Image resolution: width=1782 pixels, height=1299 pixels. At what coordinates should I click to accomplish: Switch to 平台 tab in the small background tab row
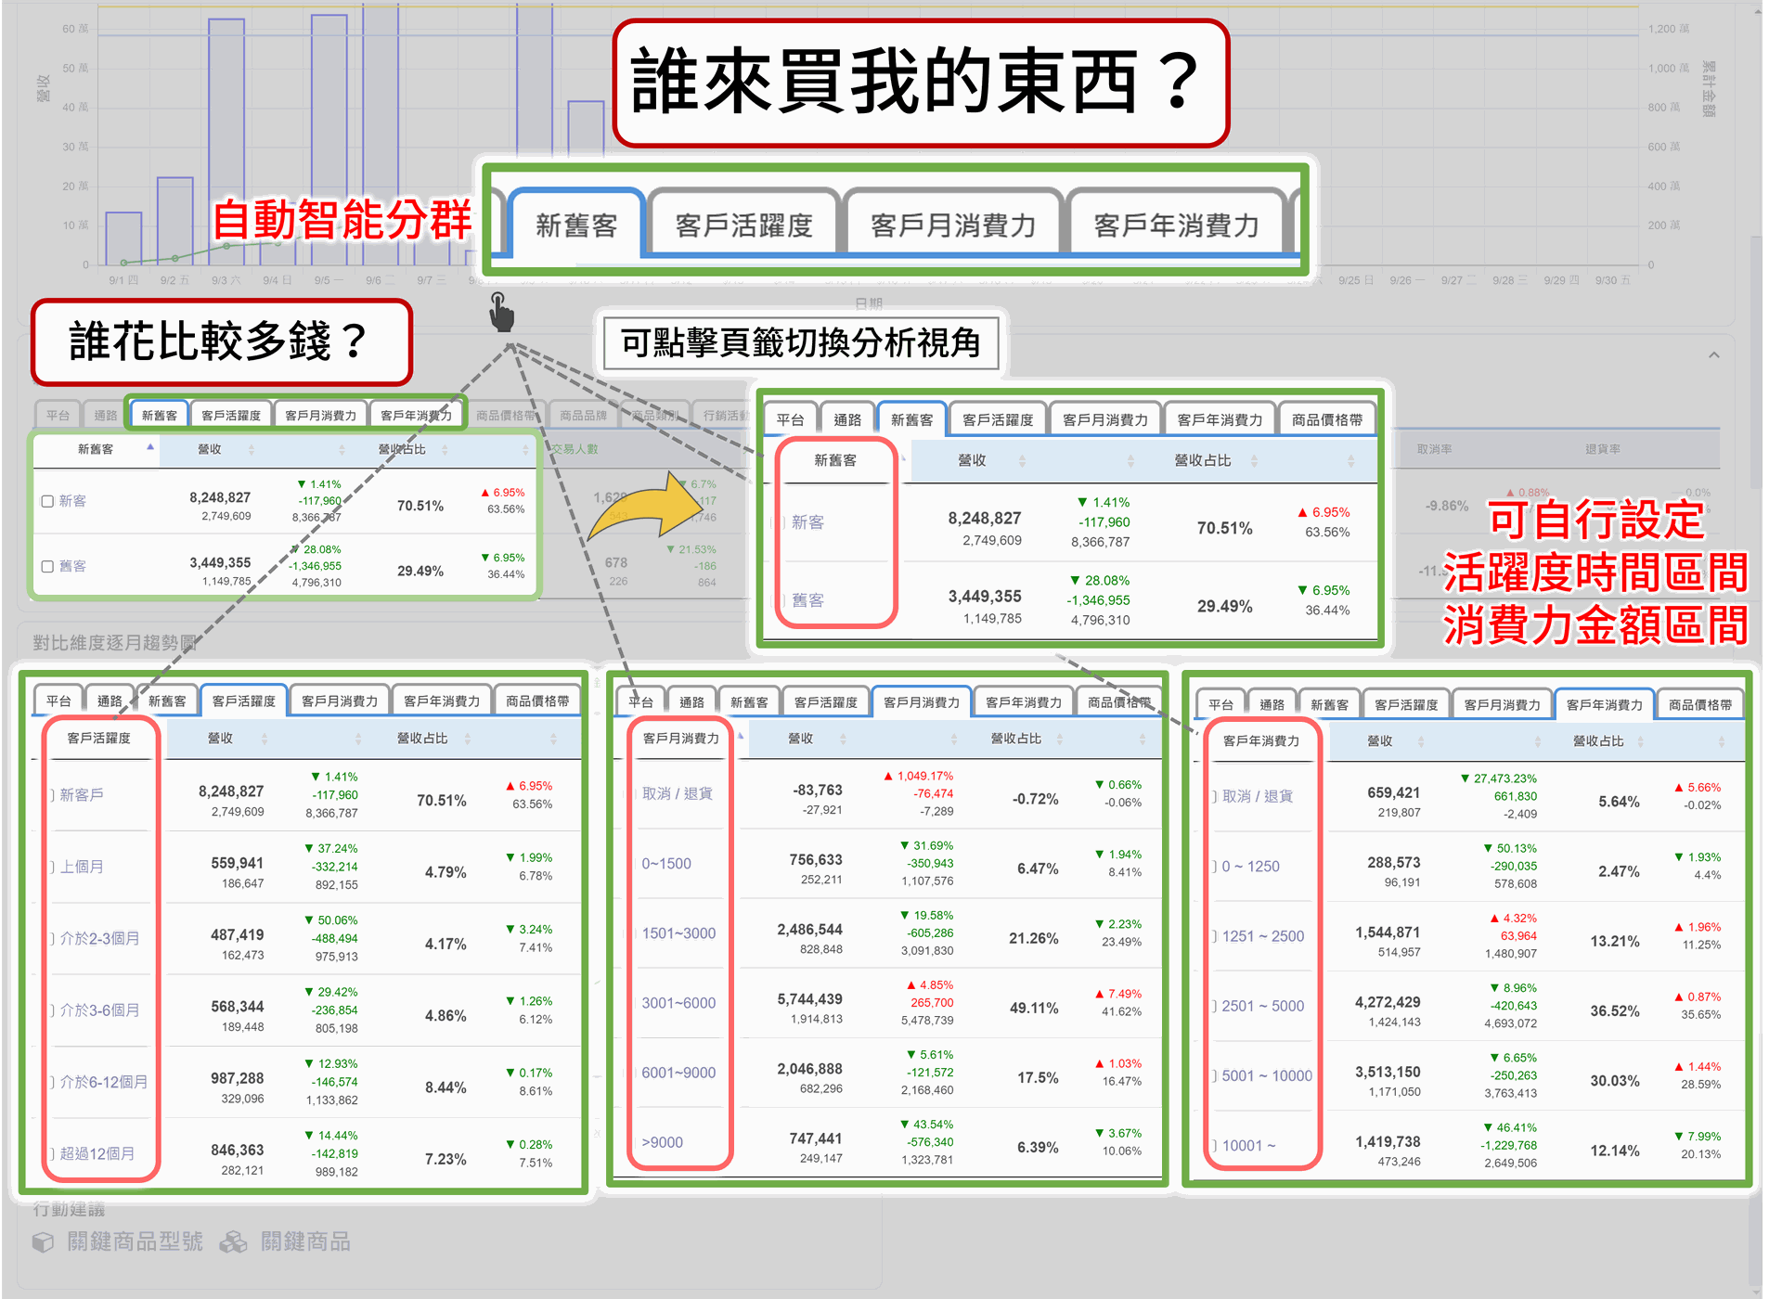(x=58, y=415)
